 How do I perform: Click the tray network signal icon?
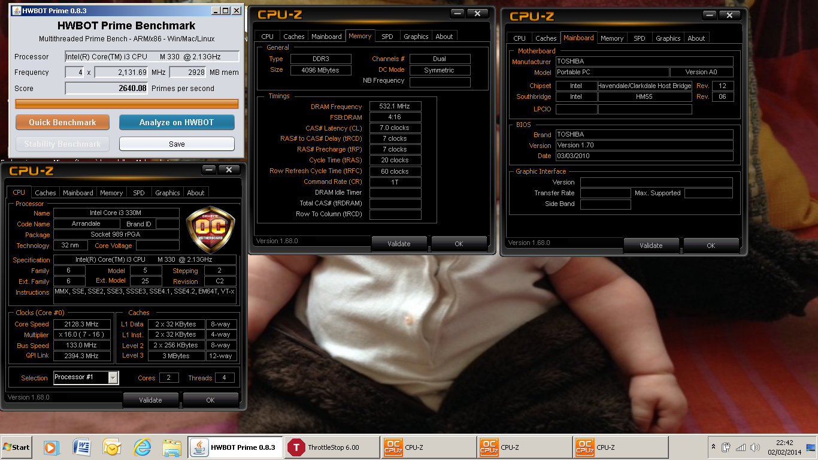[741, 447]
